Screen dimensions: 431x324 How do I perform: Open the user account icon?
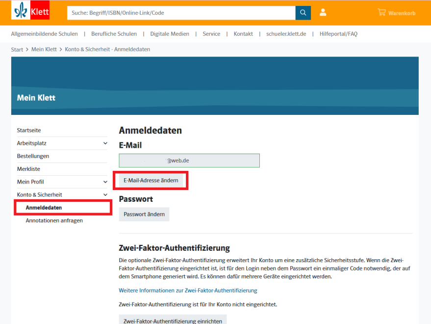[323, 13]
